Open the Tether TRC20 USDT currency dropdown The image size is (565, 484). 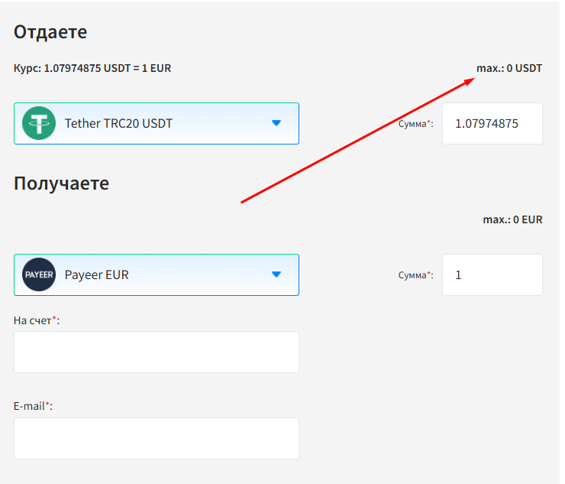(157, 123)
